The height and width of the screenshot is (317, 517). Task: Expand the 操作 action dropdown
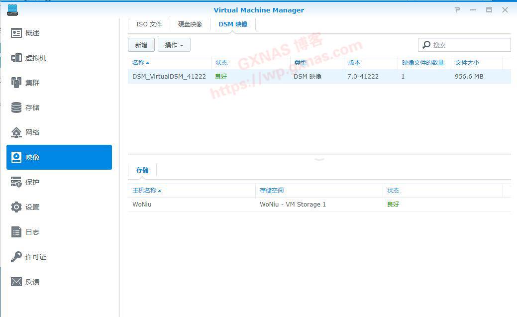174,45
